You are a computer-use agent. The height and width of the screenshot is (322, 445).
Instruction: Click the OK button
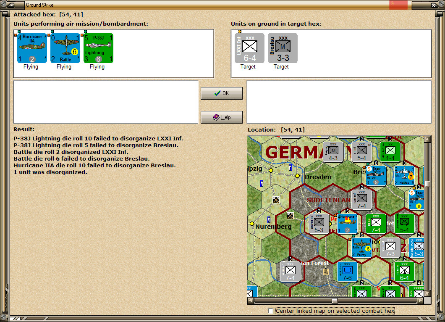click(222, 93)
